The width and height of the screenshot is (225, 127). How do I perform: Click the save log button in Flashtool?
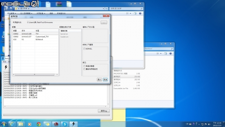tap(104, 111)
